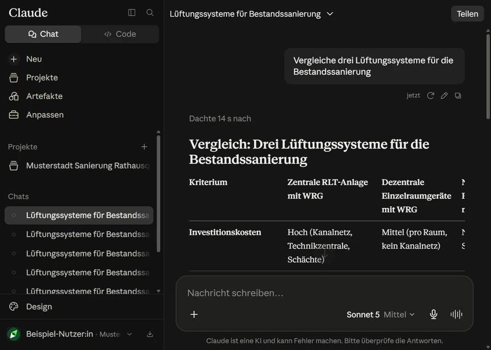Retry the message with the reload icon
This screenshot has width=491, height=350.
431,96
